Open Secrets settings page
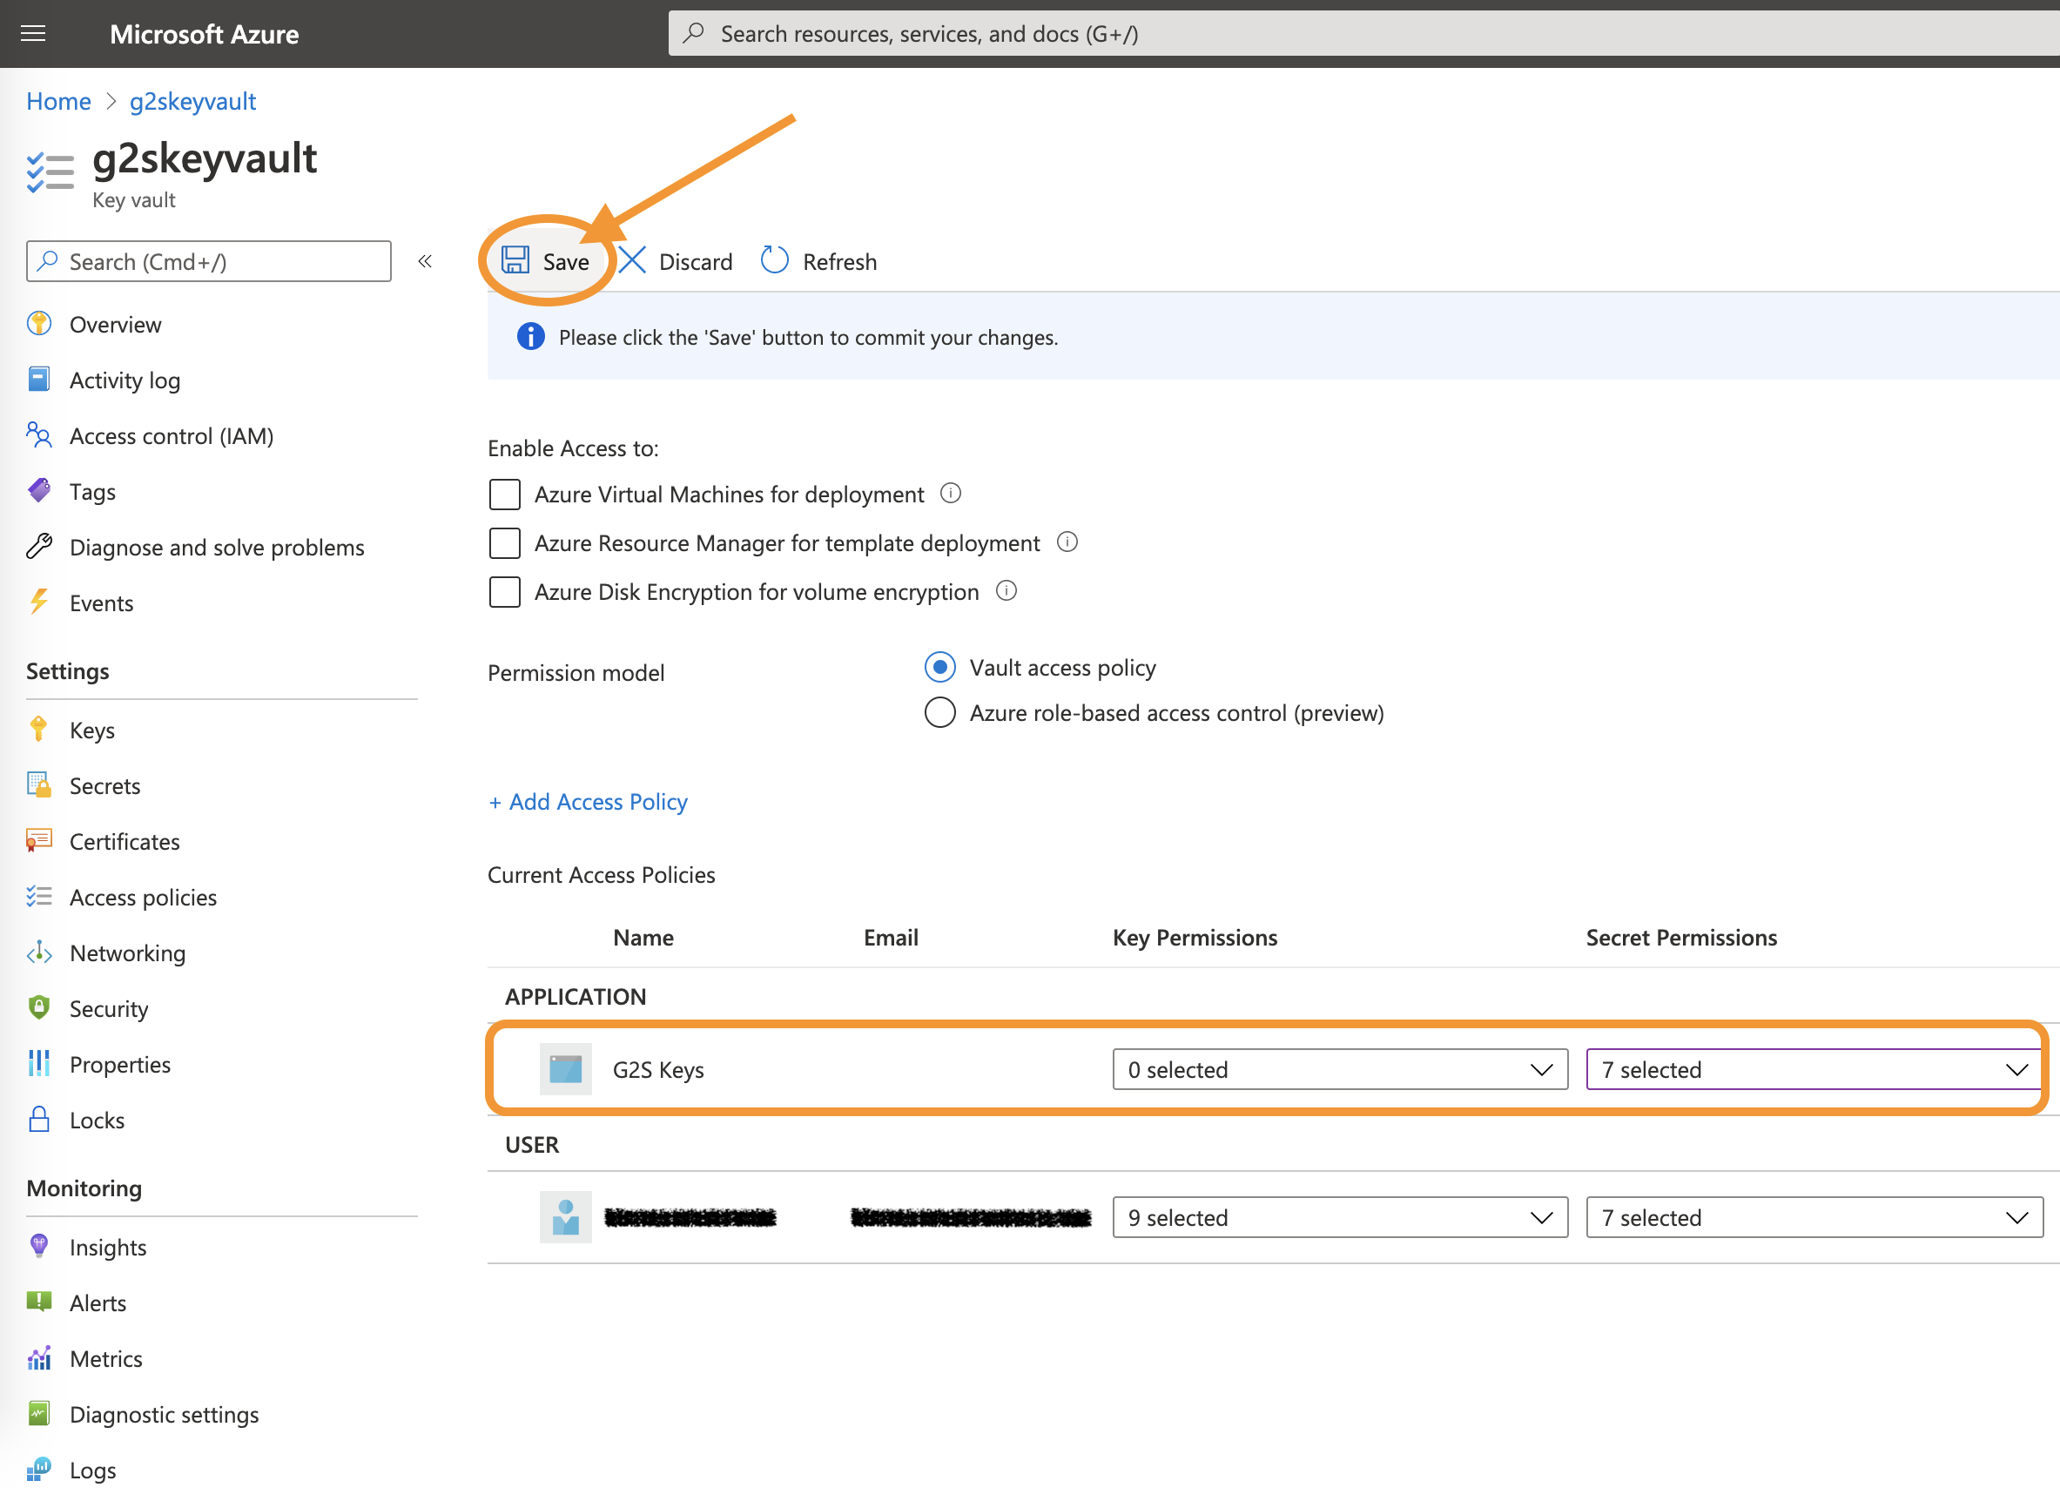 (x=104, y=785)
